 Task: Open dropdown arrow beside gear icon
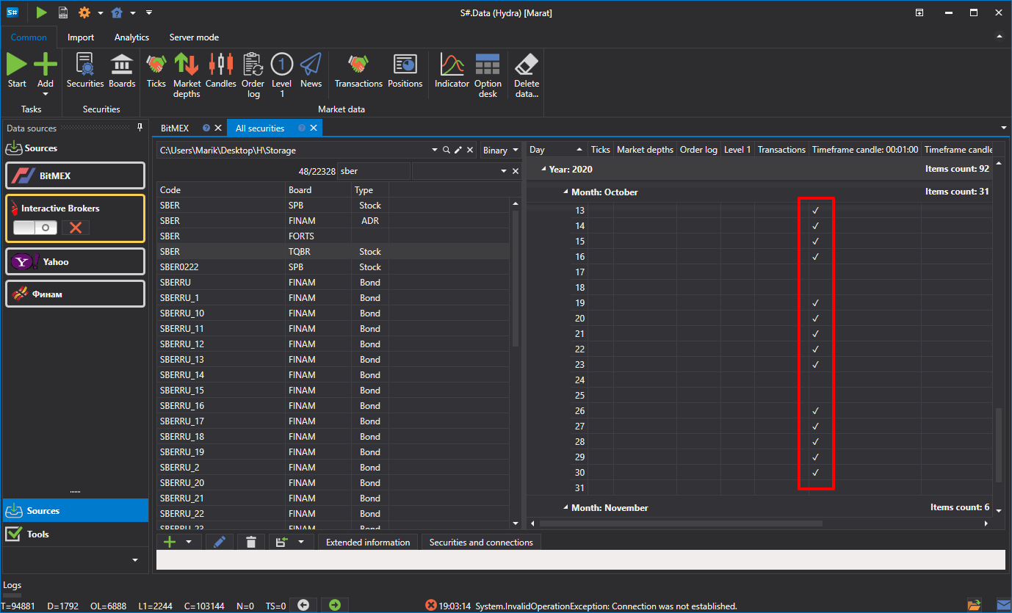[x=99, y=12]
